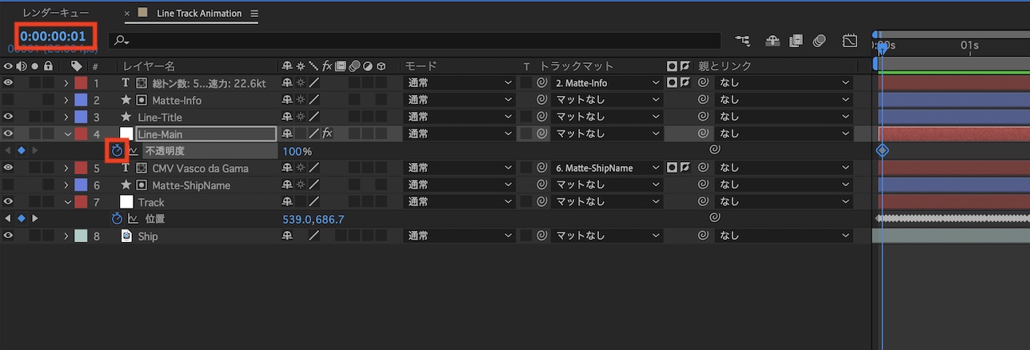Open the Line Track Animation panel menu

click(254, 14)
